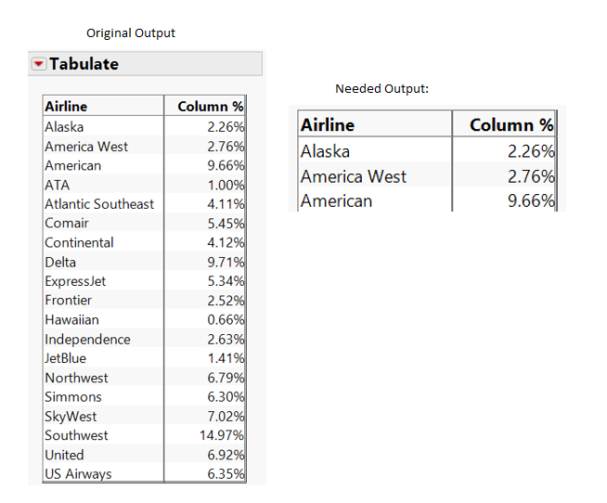The height and width of the screenshot is (503, 607).
Task: Click the Delta airline row
Action: point(60,262)
